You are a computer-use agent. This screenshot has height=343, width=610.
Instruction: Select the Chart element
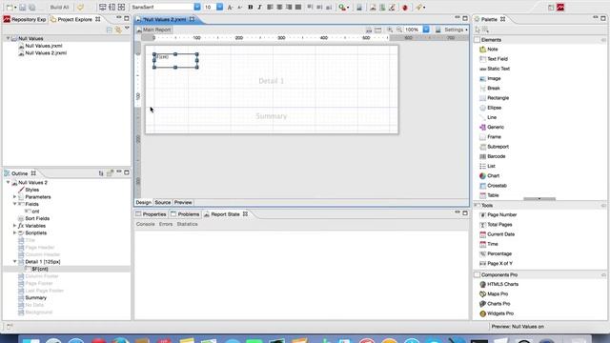point(489,175)
